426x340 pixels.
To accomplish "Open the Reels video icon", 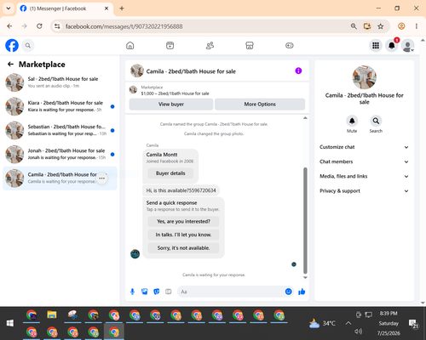I will point(170,45).
